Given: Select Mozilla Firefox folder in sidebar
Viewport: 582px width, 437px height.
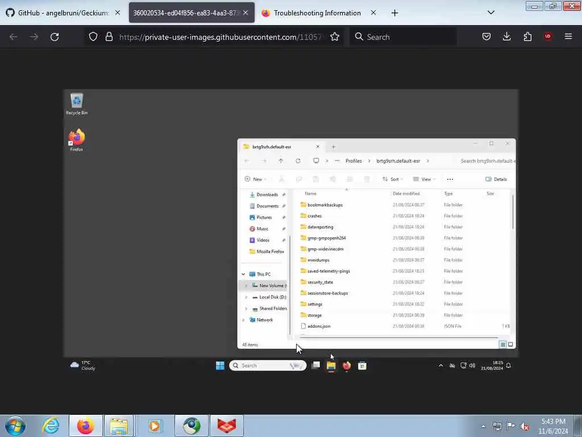Looking at the screenshot, I should 267,252.
